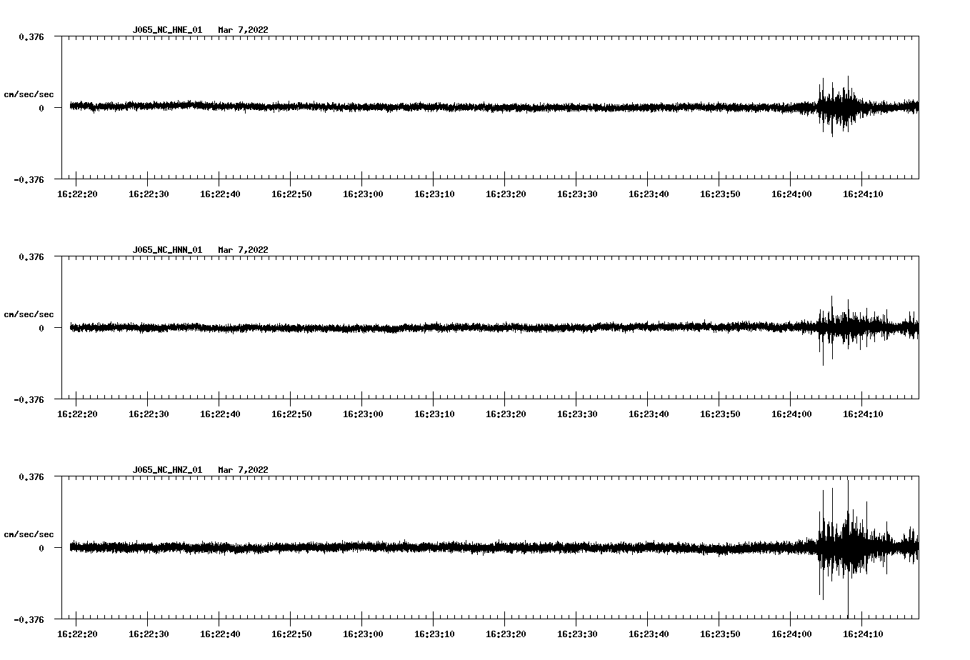The height and width of the screenshot is (660, 970).
Task: Click the 16:24:10 time label under HNZ plot
Action: (x=863, y=634)
